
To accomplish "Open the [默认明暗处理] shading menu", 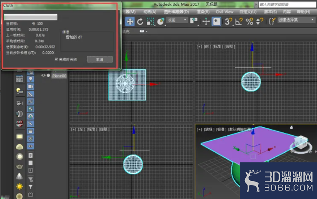I will tap(240, 129).
